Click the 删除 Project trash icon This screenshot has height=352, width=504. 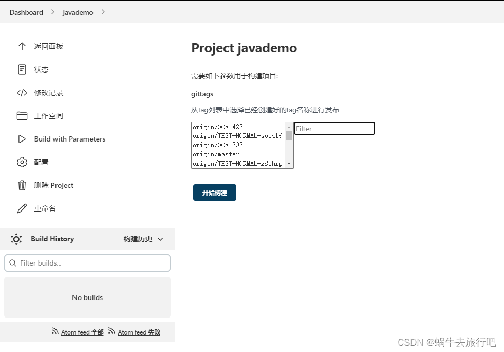[22, 185]
